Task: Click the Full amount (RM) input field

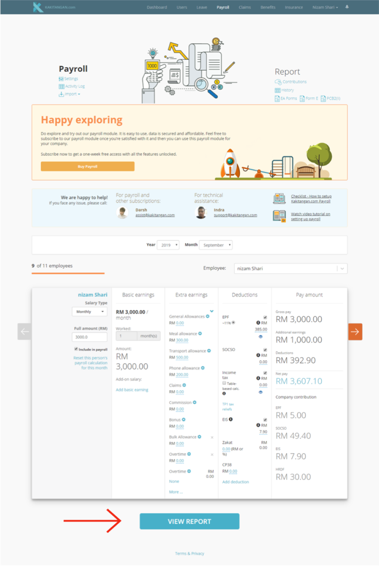Action: click(x=89, y=337)
